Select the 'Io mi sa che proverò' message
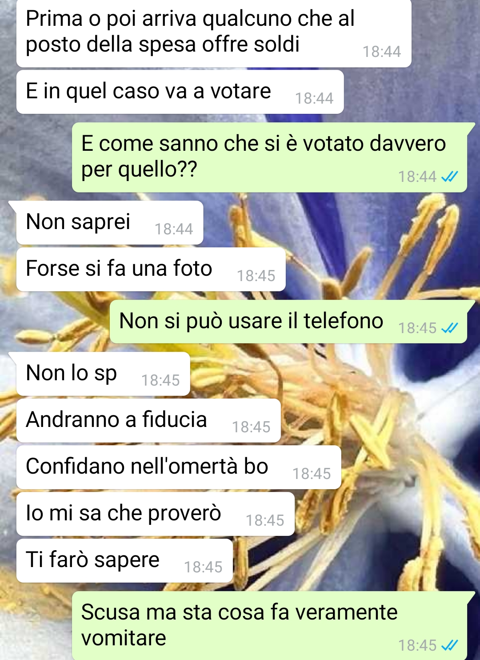This screenshot has height=660, width=480. (x=156, y=514)
